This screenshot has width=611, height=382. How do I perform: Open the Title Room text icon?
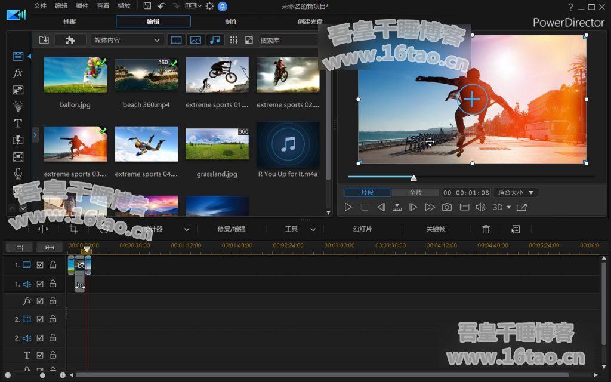coord(18,124)
